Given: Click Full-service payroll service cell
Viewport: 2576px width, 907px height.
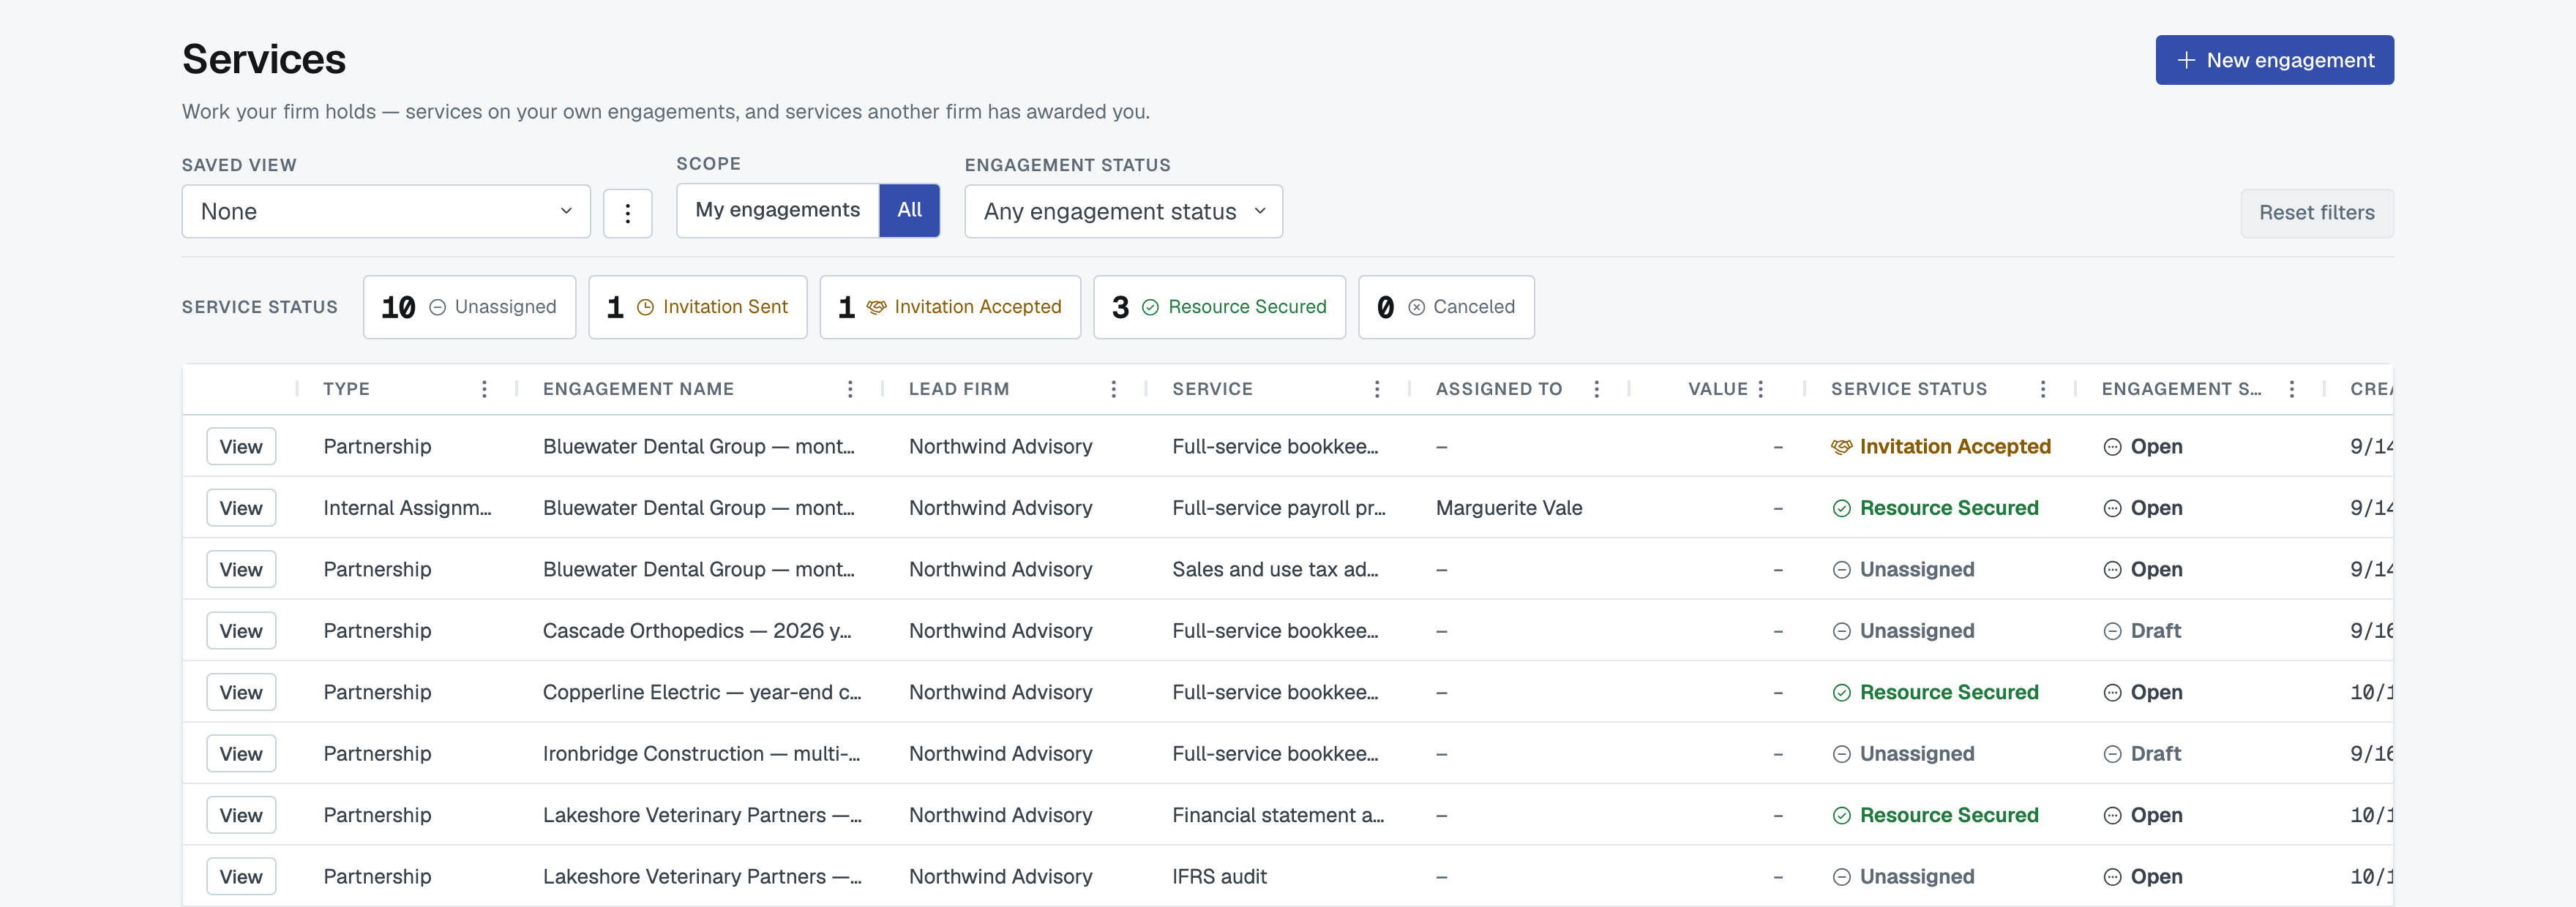Looking at the screenshot, I should [x=1279, y=508].
